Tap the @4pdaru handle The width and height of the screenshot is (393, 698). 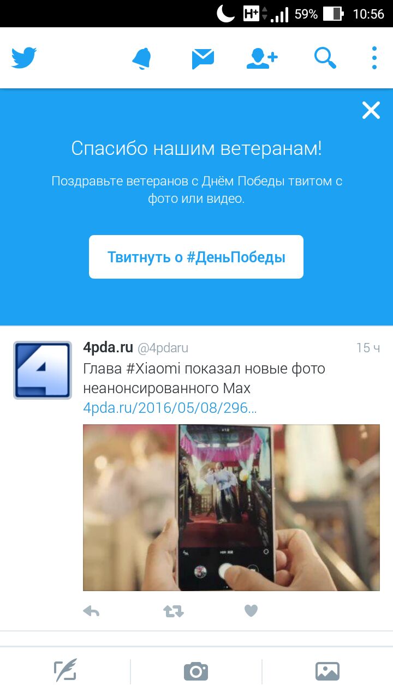pos(163,348)
